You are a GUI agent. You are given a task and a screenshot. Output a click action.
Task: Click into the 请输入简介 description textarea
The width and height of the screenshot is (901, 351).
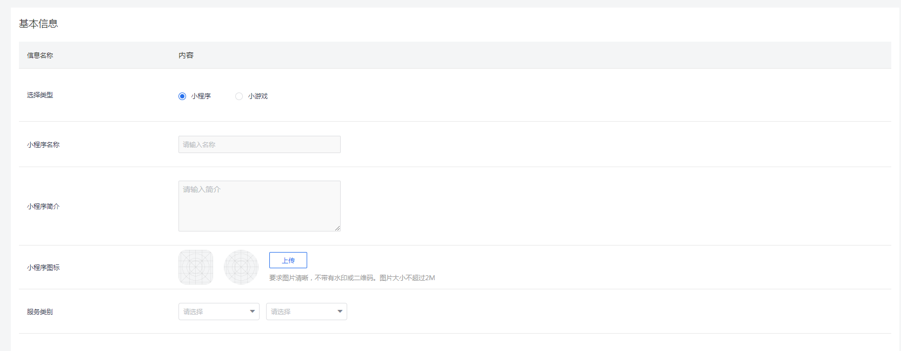tap(259, 206)
